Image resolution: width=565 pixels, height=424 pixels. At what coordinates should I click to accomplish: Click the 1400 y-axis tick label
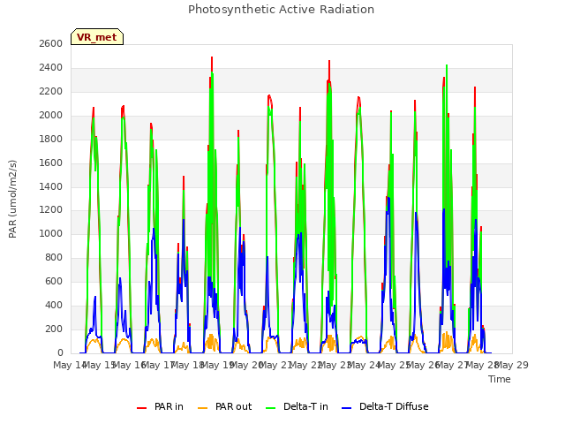(x=51, y=186)
